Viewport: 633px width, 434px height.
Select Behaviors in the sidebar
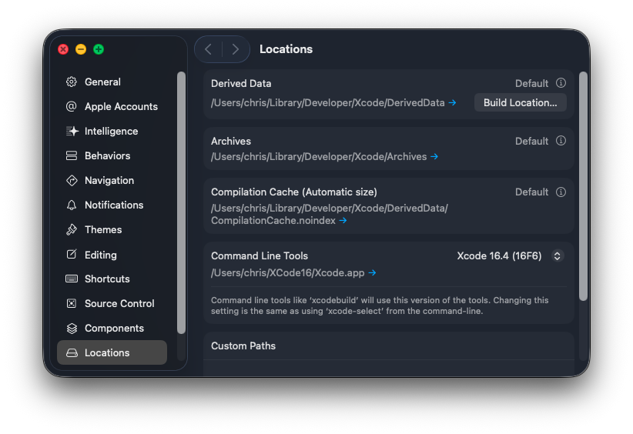pyautogui.click(x=112, y=155)
